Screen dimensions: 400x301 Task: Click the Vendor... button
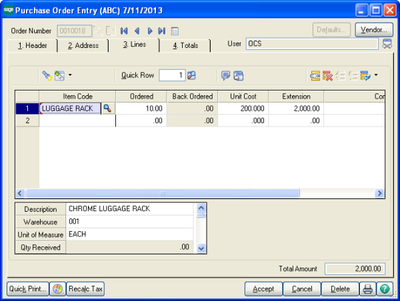tap(373, 30)
